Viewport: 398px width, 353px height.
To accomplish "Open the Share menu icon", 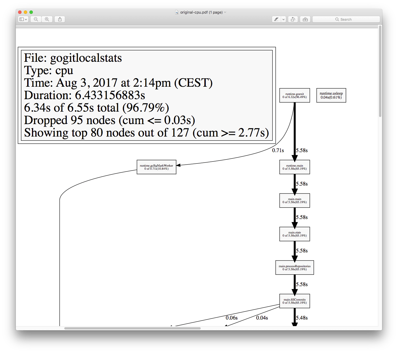I will point(60,19).
